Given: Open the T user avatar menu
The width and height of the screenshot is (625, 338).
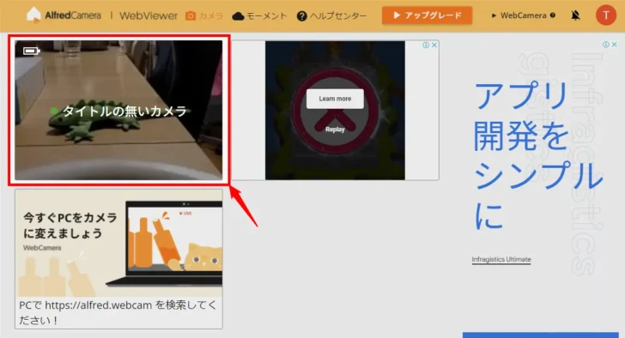Looking at the screenshot, I should (x=606, y=15).
